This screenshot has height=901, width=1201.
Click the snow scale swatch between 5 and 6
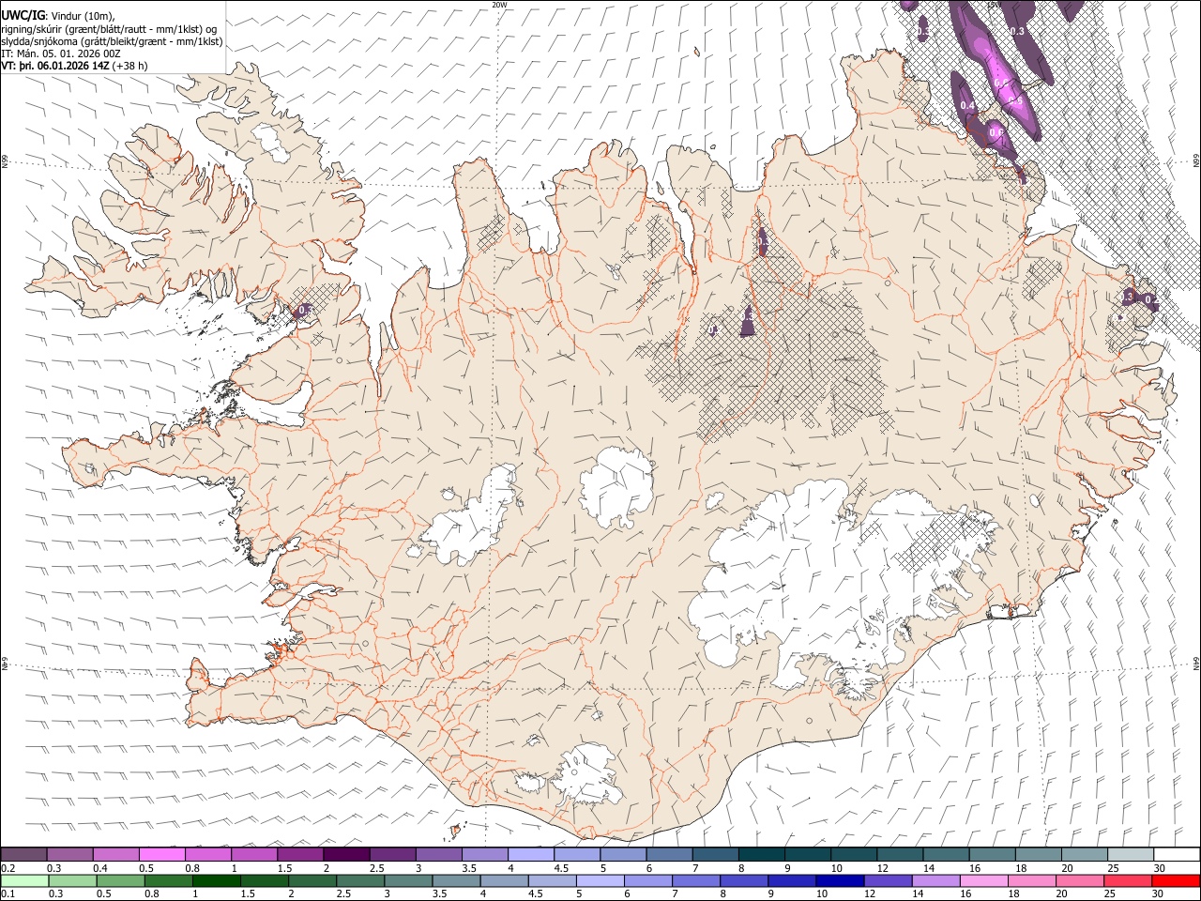[x=622, y=854]
